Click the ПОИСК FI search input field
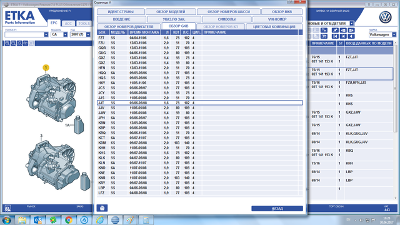This screenshot has height=225, width=400. pyautogui.click(x=24, y=34)
